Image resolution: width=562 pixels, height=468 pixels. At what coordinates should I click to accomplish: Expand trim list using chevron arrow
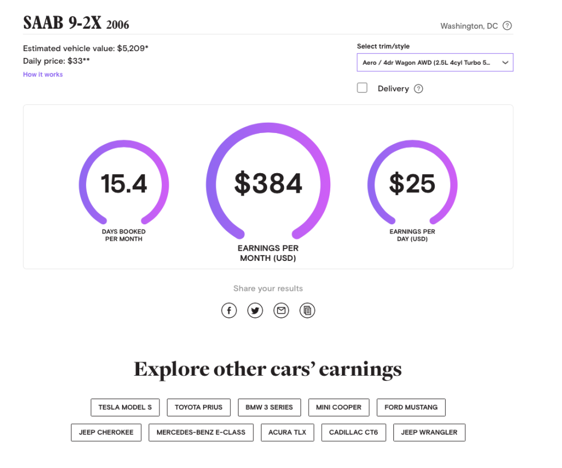[505, 63]
